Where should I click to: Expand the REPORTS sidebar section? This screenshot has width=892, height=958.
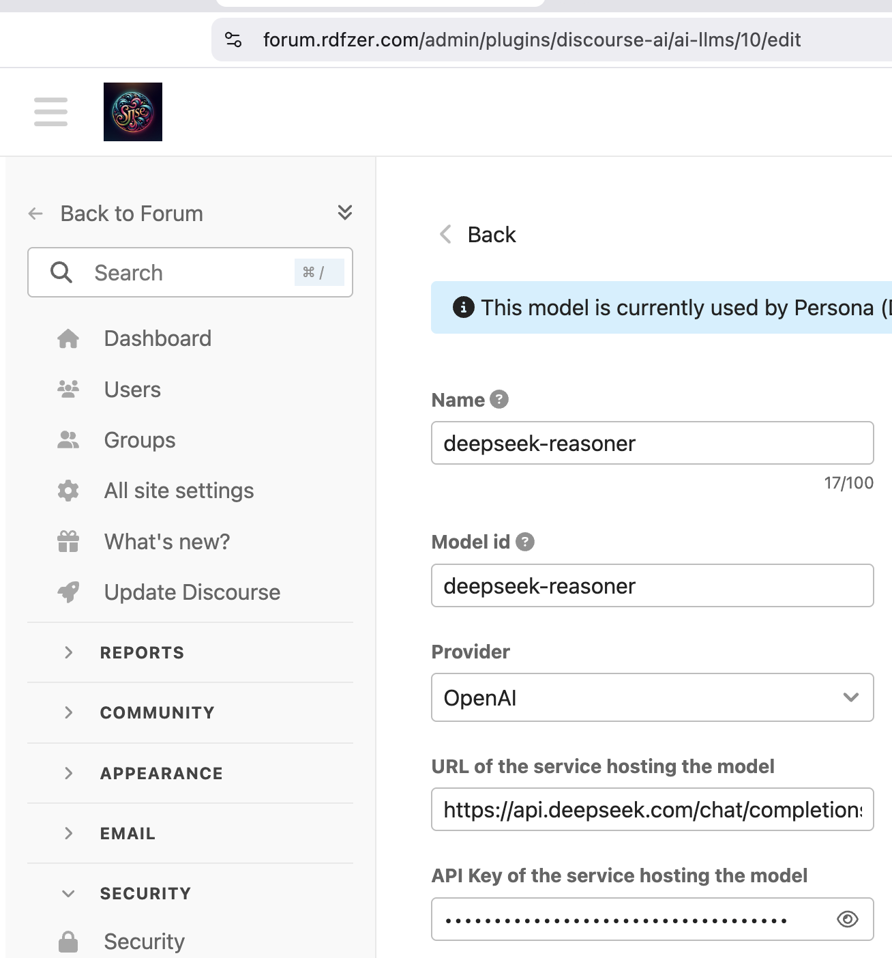pyautogui.click(x=142, y=652)
